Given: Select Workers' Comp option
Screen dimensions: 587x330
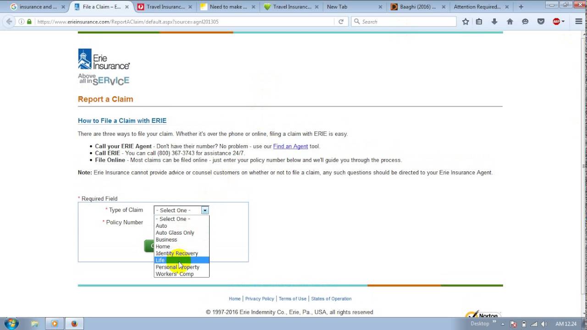Looking at the screenshot, I should pos(182,274).
